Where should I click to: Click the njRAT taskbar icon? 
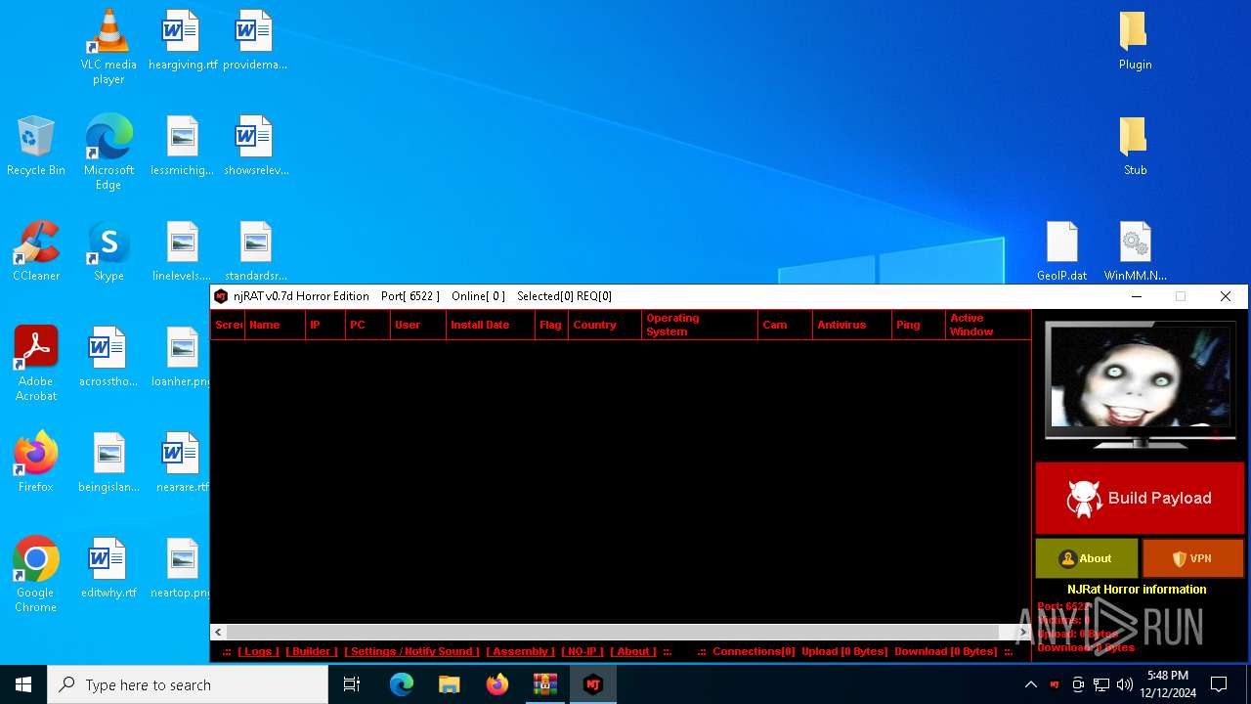(x=592, y=684)
